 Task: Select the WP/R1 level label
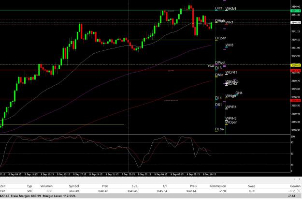tap(231, 107)
